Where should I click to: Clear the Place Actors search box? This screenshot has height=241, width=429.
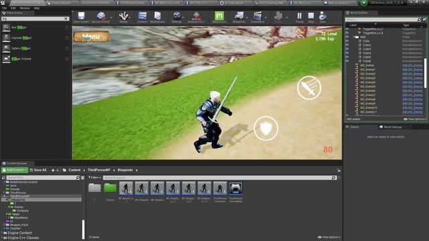point(66,19)
